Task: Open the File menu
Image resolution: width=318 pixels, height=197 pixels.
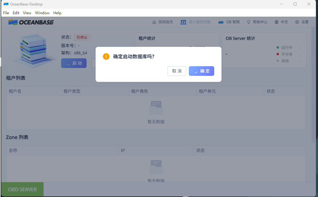Action: pos(6,13)
